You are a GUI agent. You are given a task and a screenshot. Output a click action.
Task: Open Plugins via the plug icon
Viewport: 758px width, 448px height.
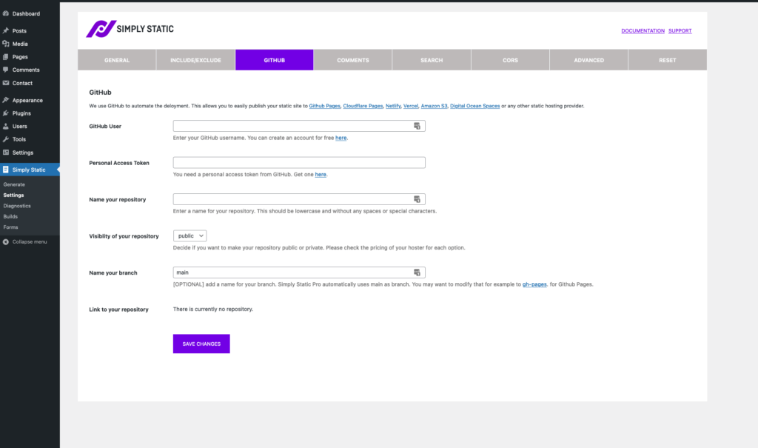(x=7, y=113)
